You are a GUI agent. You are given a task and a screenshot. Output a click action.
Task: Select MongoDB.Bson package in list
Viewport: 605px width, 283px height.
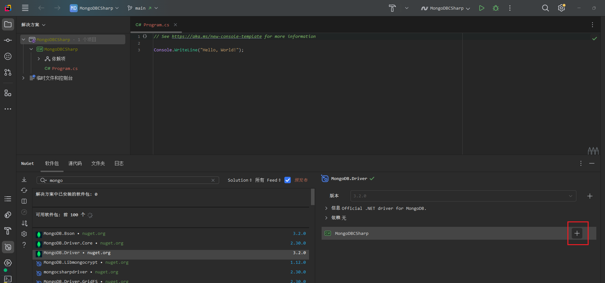click(x=59, y=234)
